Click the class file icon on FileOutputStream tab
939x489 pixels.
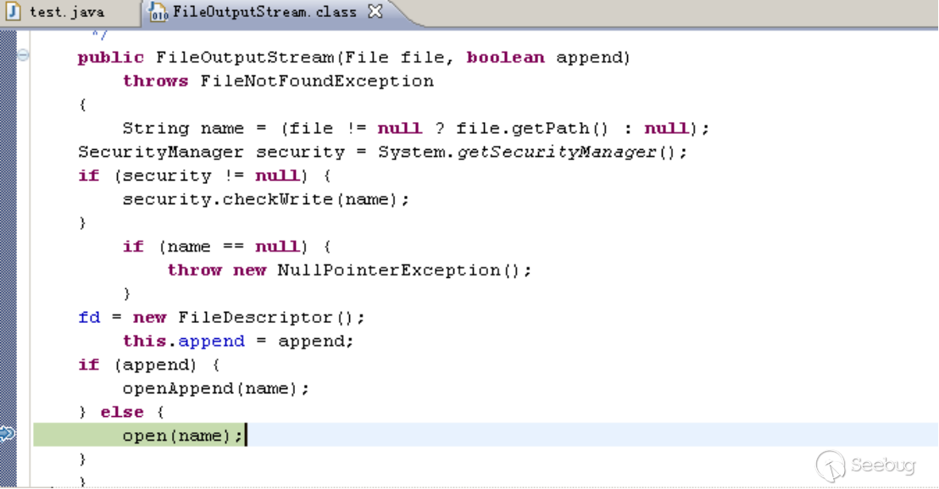tap(158, 11)
